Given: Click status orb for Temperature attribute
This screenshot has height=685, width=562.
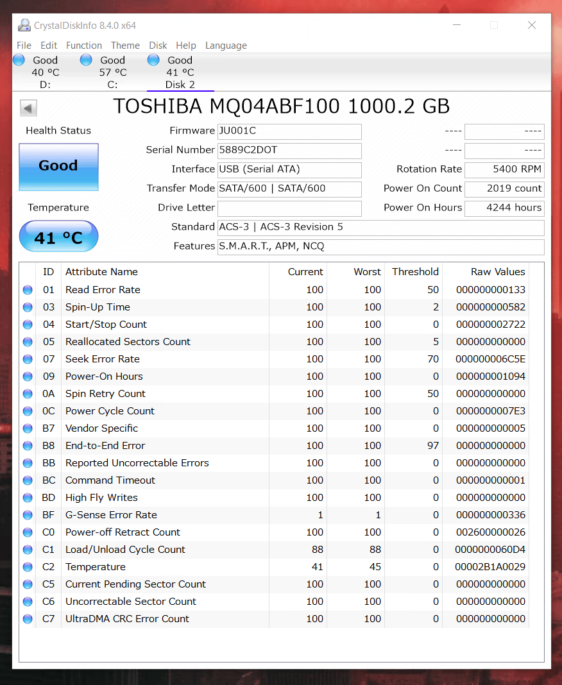Looking at the screenshot, I should tap(28, 567).
